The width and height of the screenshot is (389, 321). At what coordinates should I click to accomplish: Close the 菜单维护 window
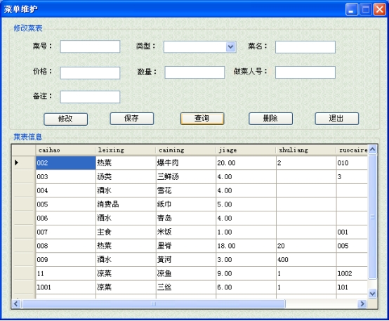pos(380,10)
